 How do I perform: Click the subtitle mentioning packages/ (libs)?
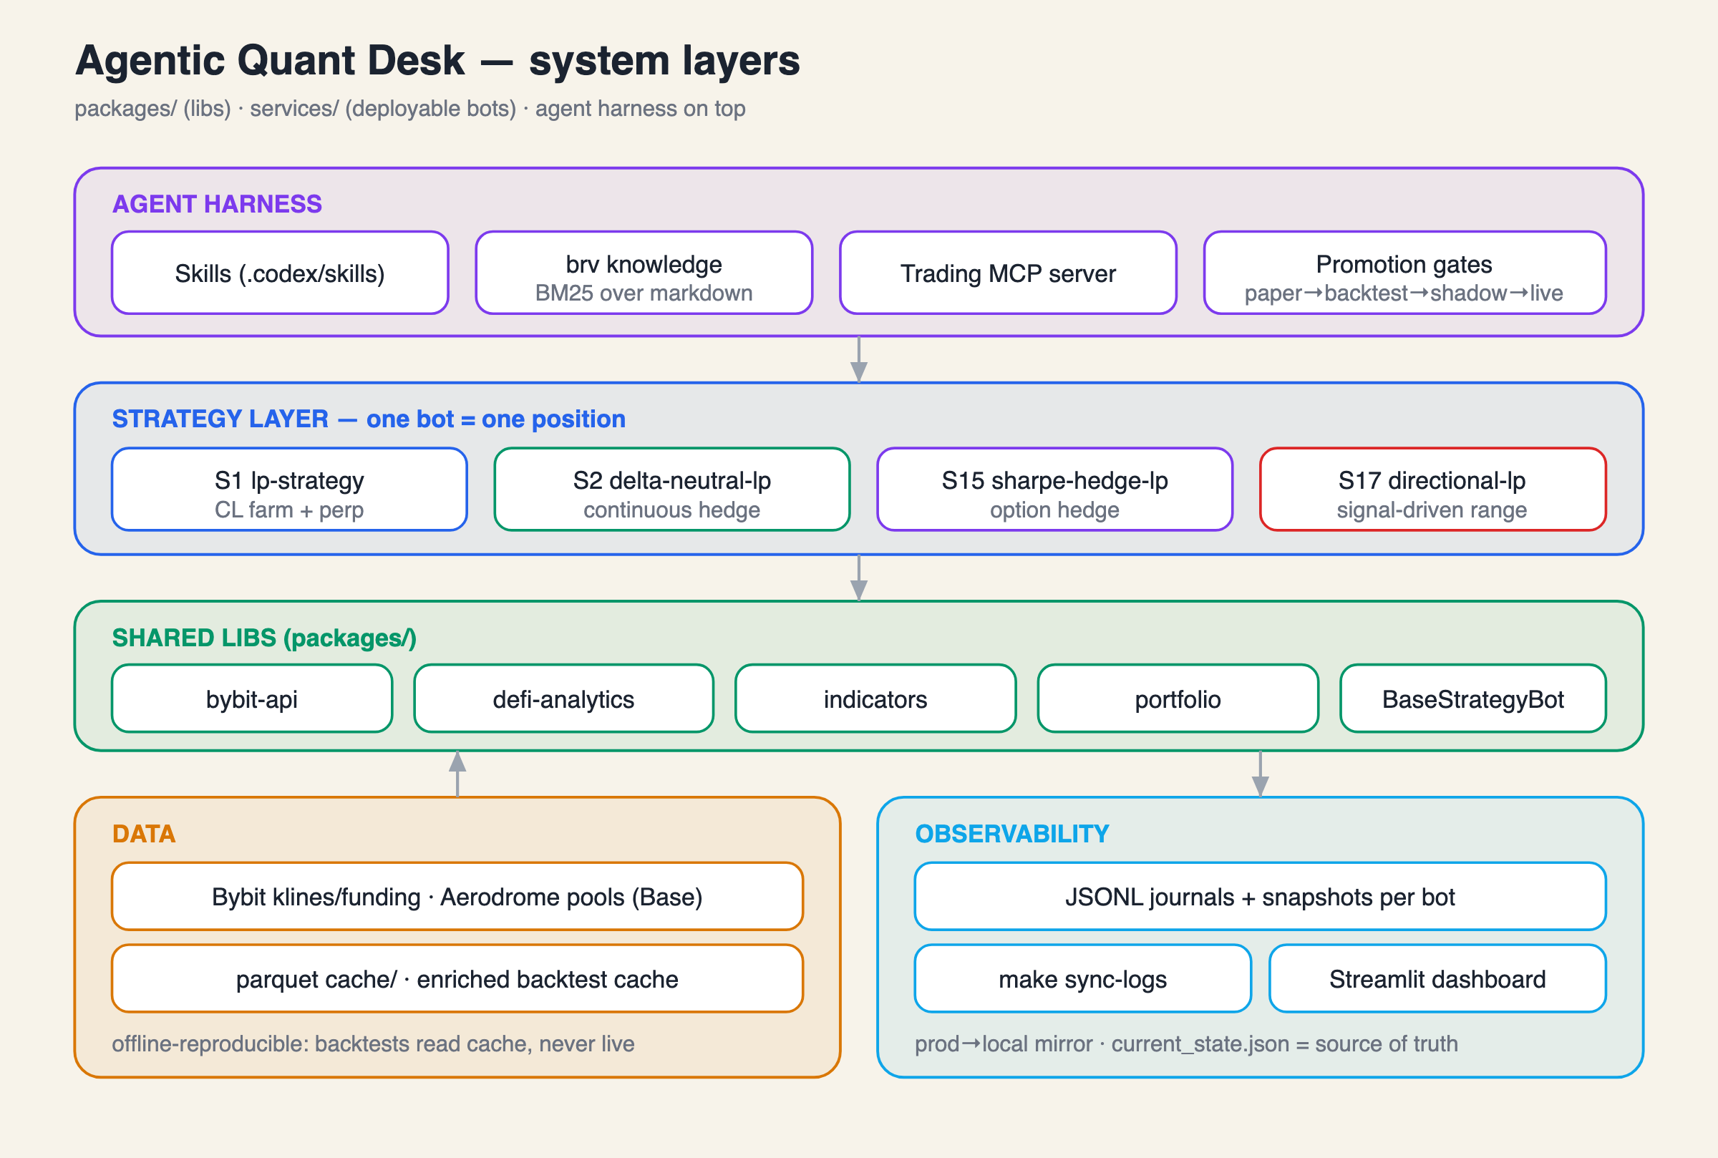[410, 109]
